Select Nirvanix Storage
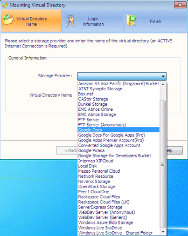Screen dimensions: 188x236 (x=118, y=182)
